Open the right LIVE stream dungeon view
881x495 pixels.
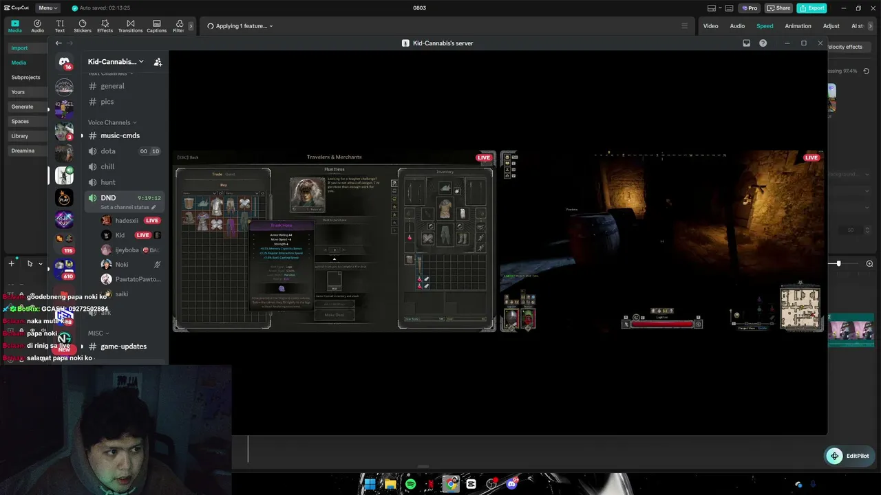(662, 241)
